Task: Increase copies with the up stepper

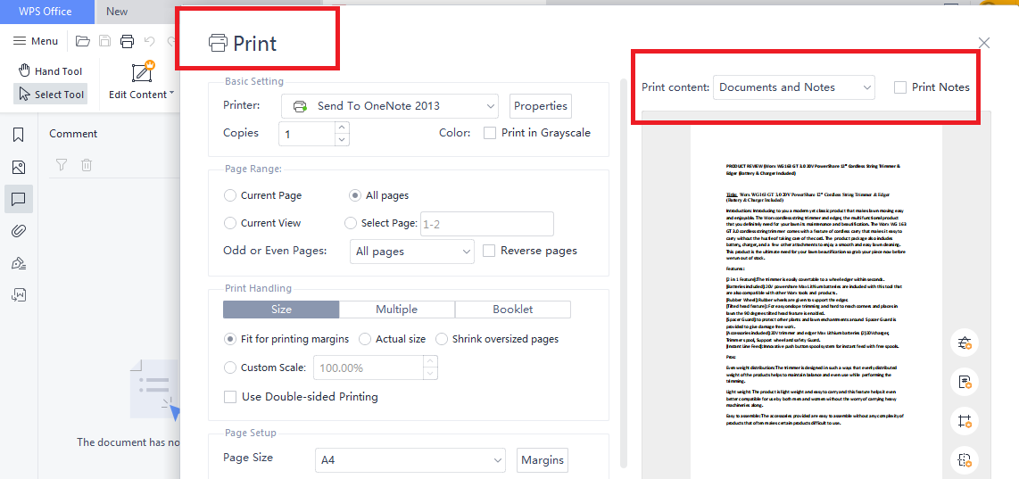Action: [344, 128]
